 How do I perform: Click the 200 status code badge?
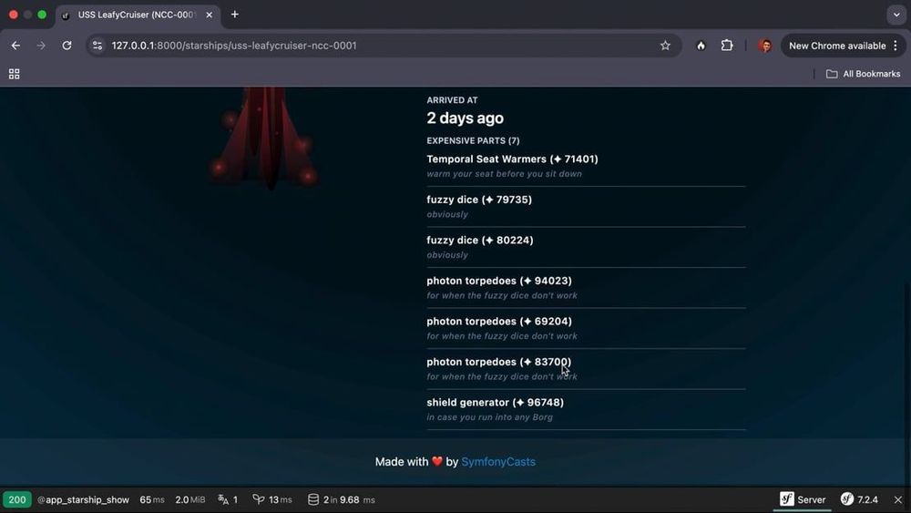point(16,499)
